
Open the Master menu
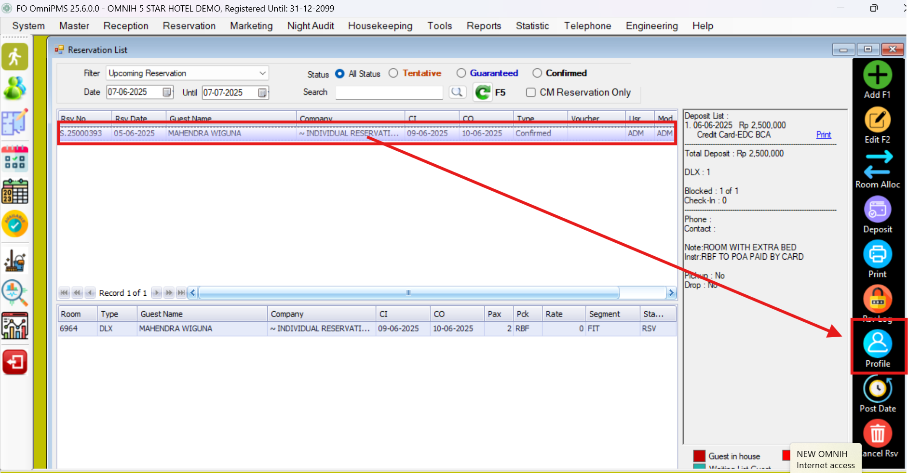[x=74, y=26]
